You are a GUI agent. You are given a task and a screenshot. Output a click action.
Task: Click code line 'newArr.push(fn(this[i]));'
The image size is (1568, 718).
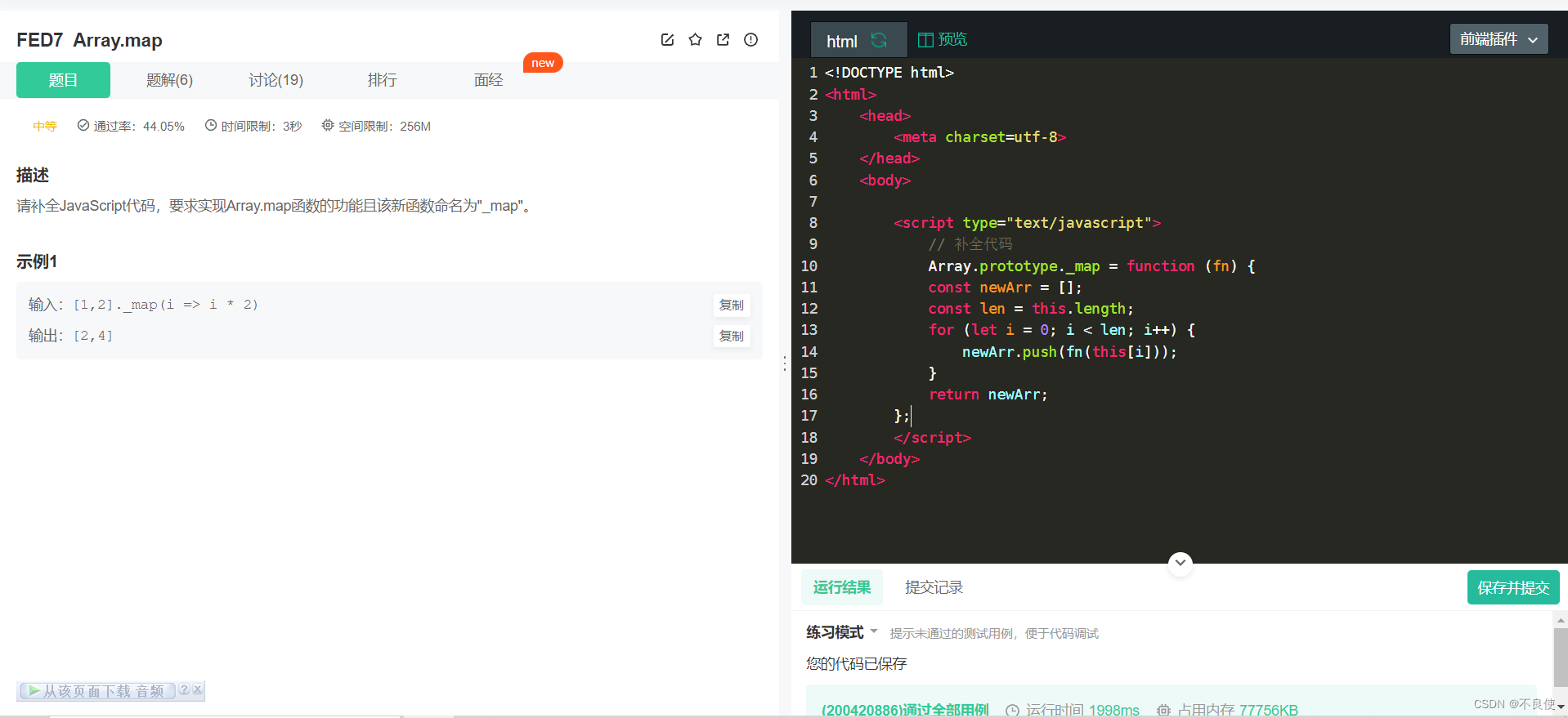[x=1069, y=352]
